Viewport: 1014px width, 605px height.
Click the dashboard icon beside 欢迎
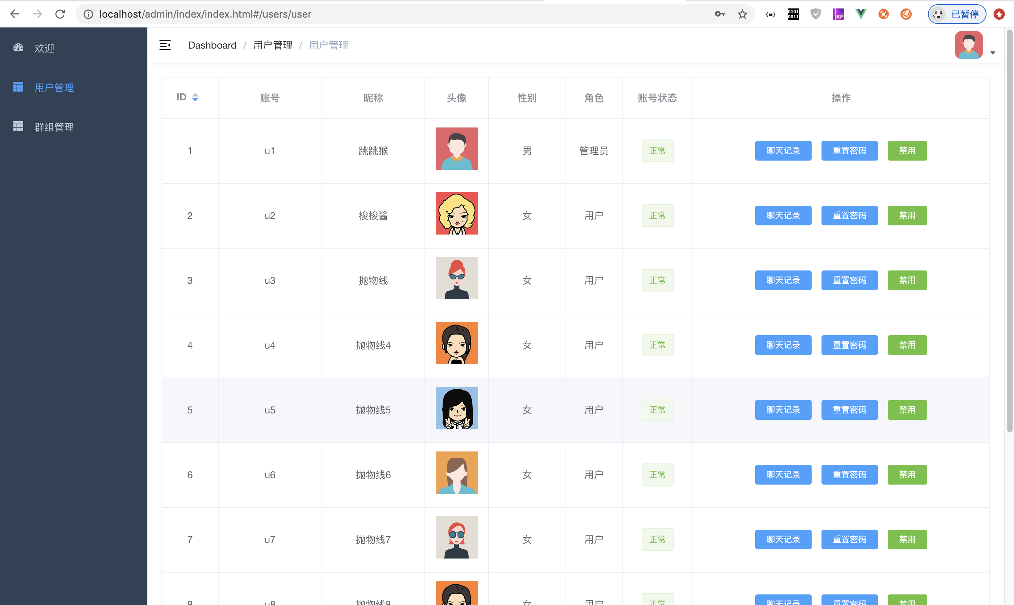18,48
